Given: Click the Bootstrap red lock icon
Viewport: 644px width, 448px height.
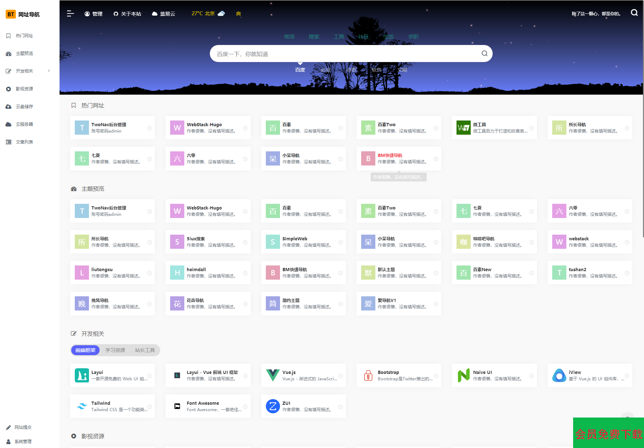Looking at the screenshot, I should point(368,375).
